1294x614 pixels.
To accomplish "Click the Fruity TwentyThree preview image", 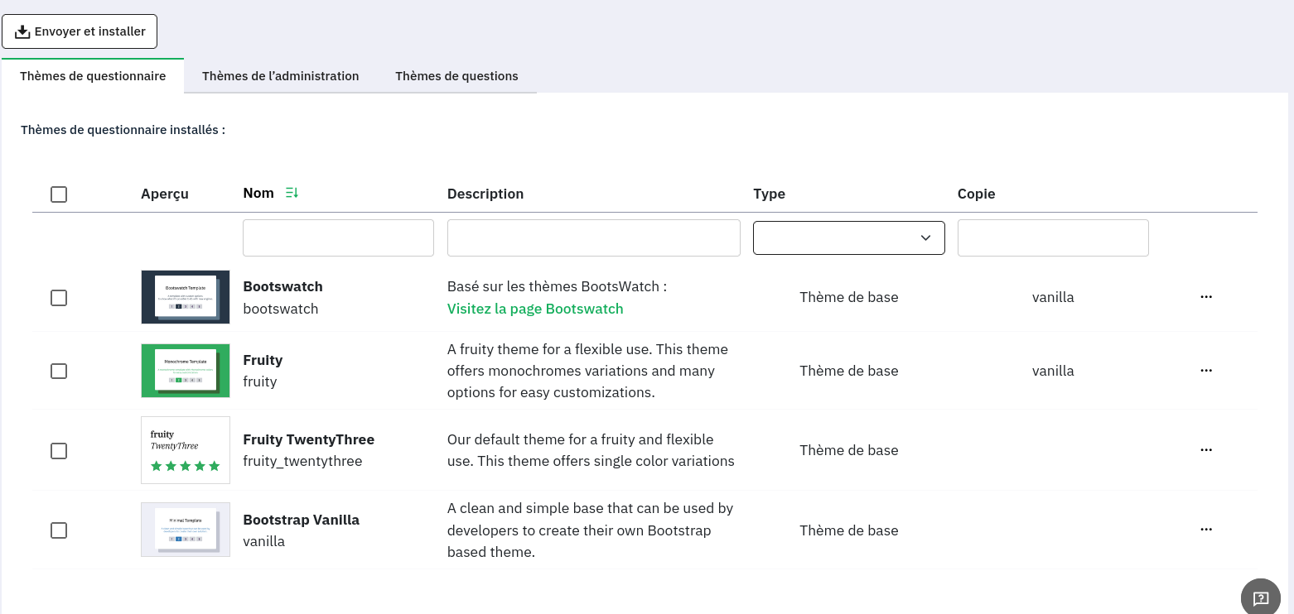I will 186,450.
